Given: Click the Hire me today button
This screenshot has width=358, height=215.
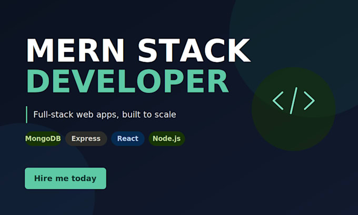Looking at the screenshot, I should [65, 178].
